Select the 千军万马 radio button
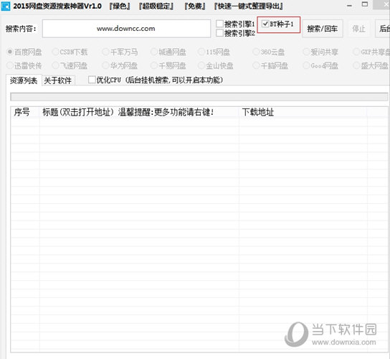 click(x=105, y=52)
